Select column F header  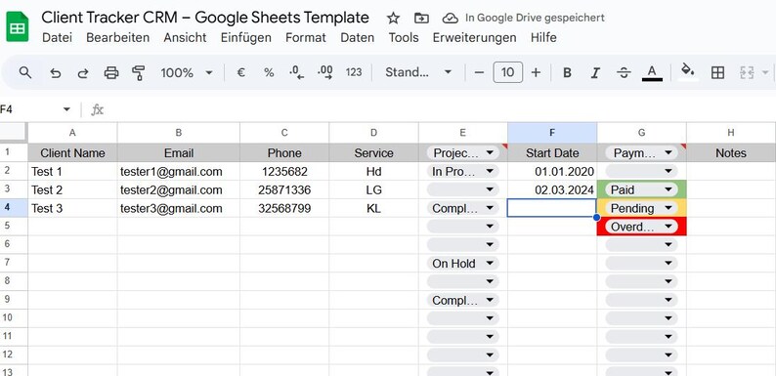tap(552, 133)
